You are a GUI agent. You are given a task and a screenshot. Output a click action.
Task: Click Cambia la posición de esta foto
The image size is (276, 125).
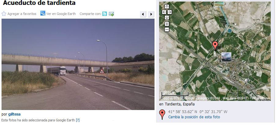tap(194, 117)
